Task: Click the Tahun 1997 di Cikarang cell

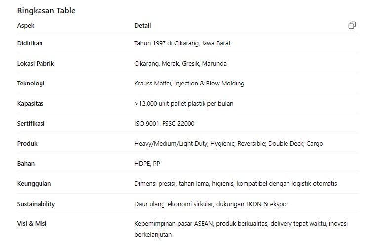Action: point(182,43)
